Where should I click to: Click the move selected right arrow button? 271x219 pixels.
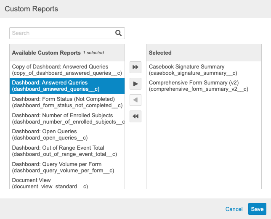(x=135, y=84)
